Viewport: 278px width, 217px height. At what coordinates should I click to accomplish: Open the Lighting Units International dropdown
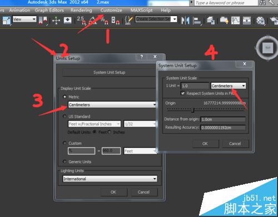coord(110,179)
